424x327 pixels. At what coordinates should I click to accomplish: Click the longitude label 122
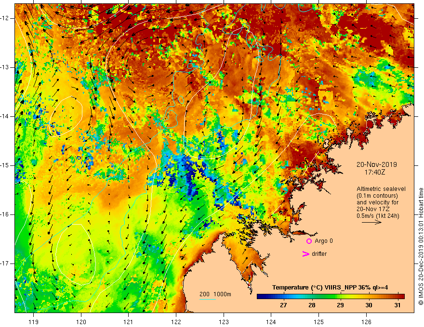(176, 322)
